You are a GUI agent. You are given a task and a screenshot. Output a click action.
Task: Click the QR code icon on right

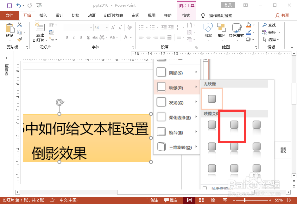[283, 150]
